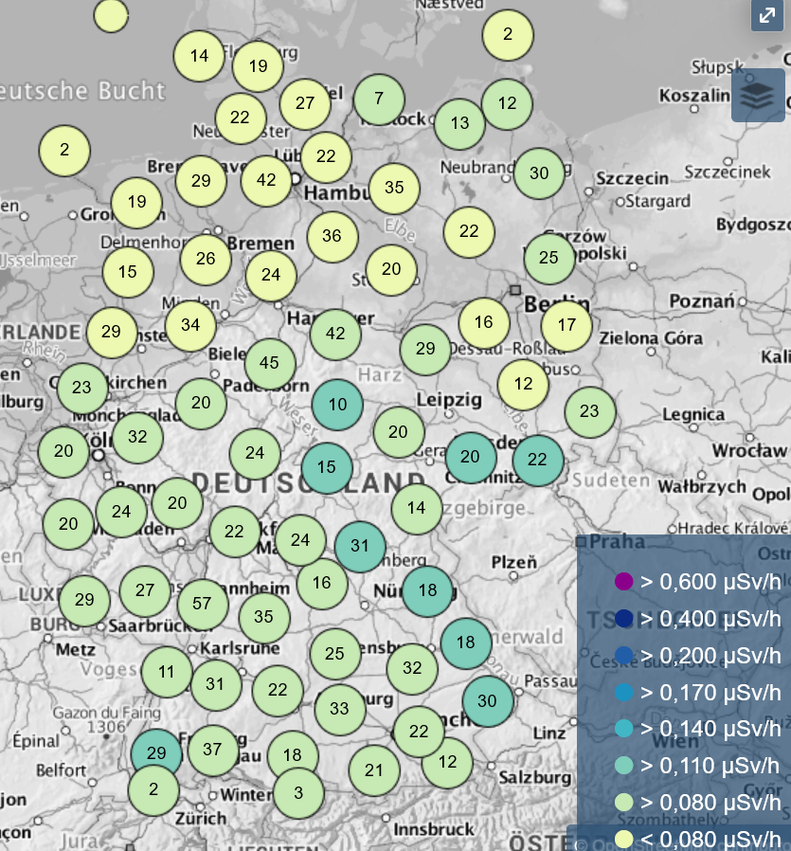Click the '> 0,170 µSv/h' legend text
The height and width of the screenshot is (851, 791).
[x=710, y=693]
